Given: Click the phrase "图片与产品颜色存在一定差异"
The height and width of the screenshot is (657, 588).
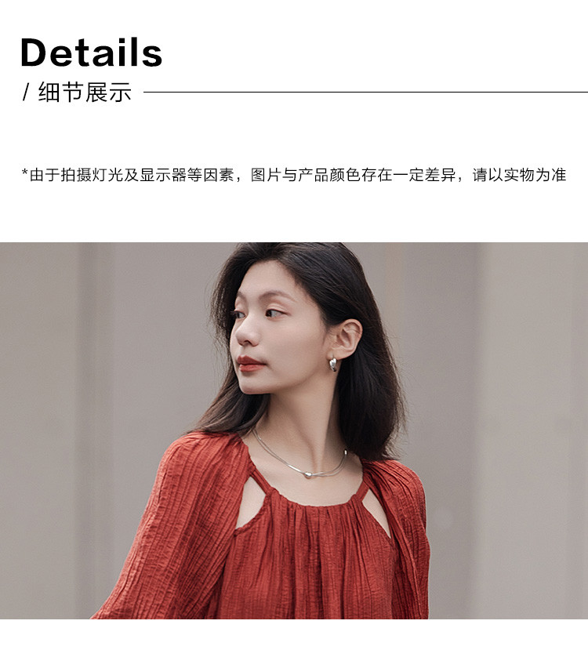Looking at the screenshot, I should [x=353, y=175].
